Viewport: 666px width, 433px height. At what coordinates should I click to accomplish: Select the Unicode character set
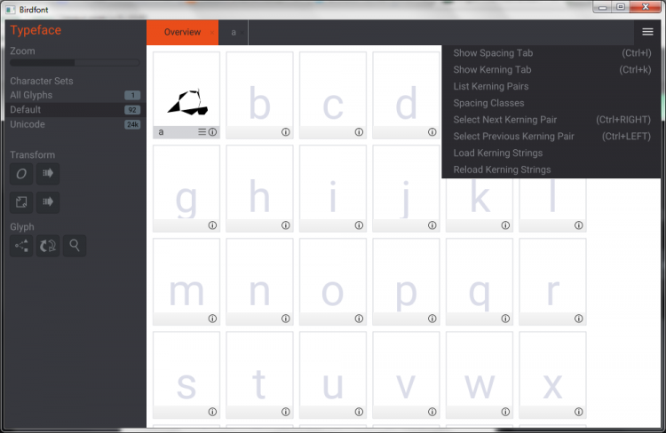(75, 124)
